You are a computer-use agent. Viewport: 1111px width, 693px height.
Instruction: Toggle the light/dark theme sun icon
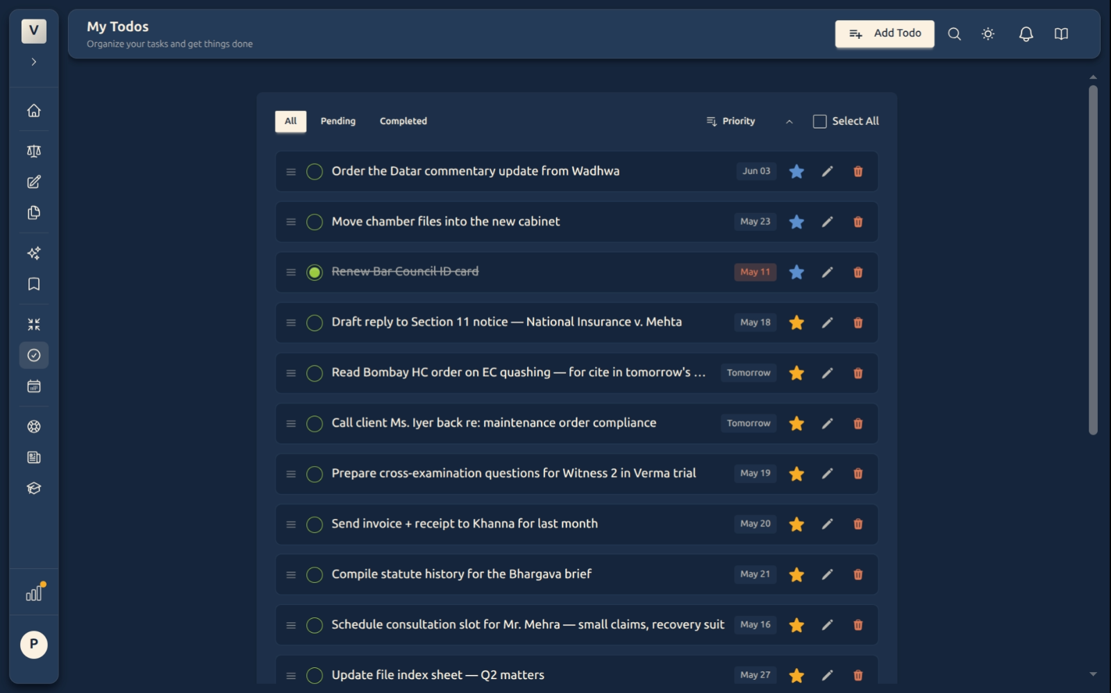988,34
